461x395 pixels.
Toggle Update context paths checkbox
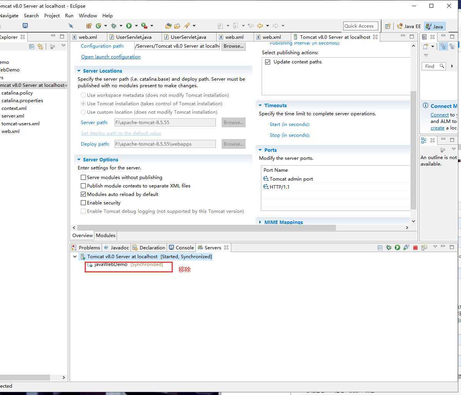pyautogui.click(x=267, y=62)
